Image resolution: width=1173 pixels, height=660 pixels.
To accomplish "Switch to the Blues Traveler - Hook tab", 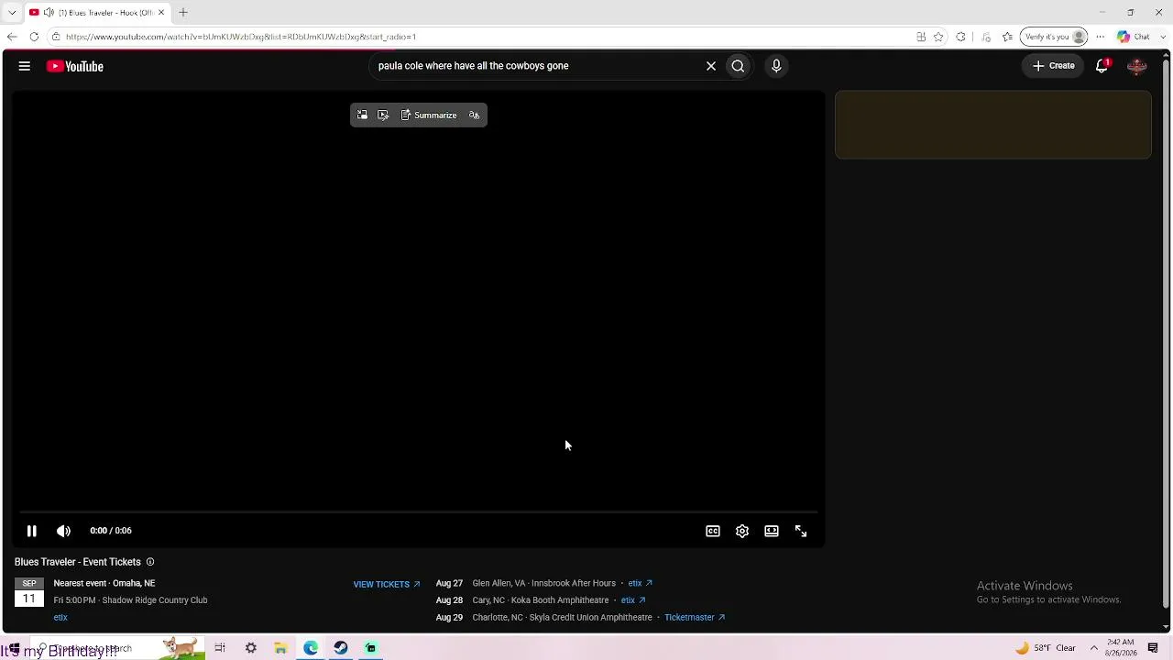I will pos(98,13).
